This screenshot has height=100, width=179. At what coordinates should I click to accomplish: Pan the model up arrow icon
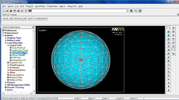168,86
